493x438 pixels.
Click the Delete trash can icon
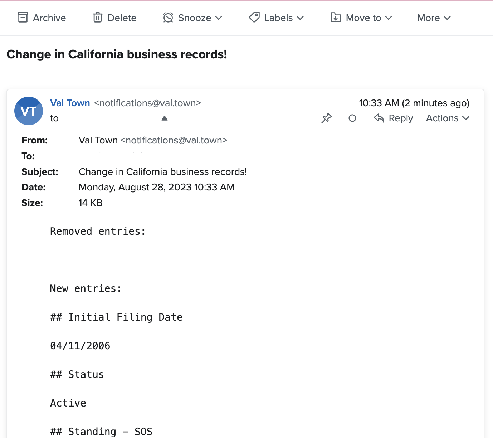[98, 18]
